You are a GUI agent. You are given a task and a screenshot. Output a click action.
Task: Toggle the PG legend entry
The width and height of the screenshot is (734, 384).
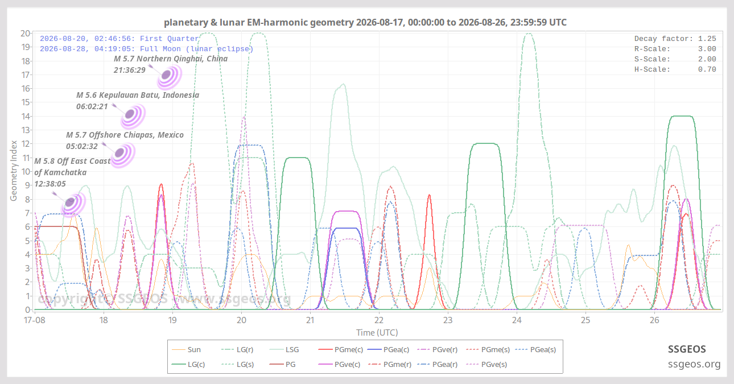(x=282, y=364)
